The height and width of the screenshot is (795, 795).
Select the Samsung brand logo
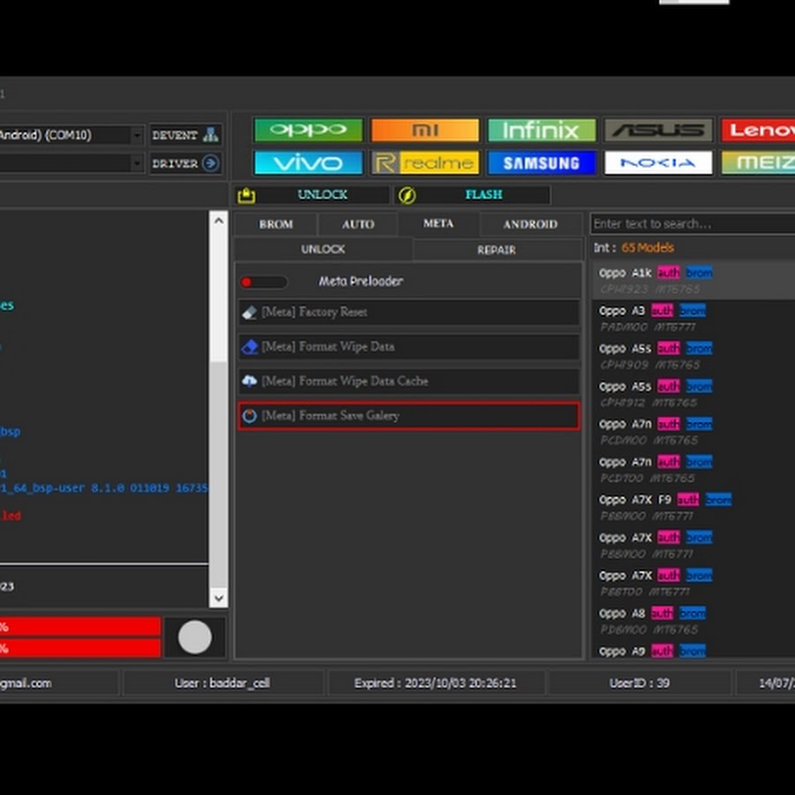[x=541, y=163]
